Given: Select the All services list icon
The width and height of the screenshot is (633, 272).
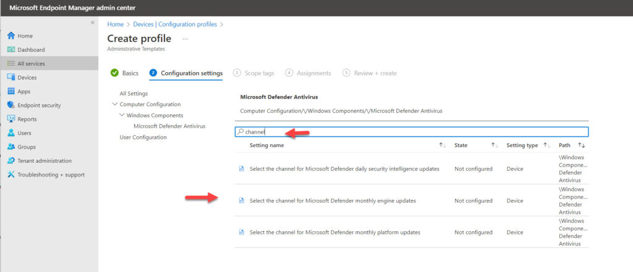Looking at the screenshot, I should [x=11, y=64].
